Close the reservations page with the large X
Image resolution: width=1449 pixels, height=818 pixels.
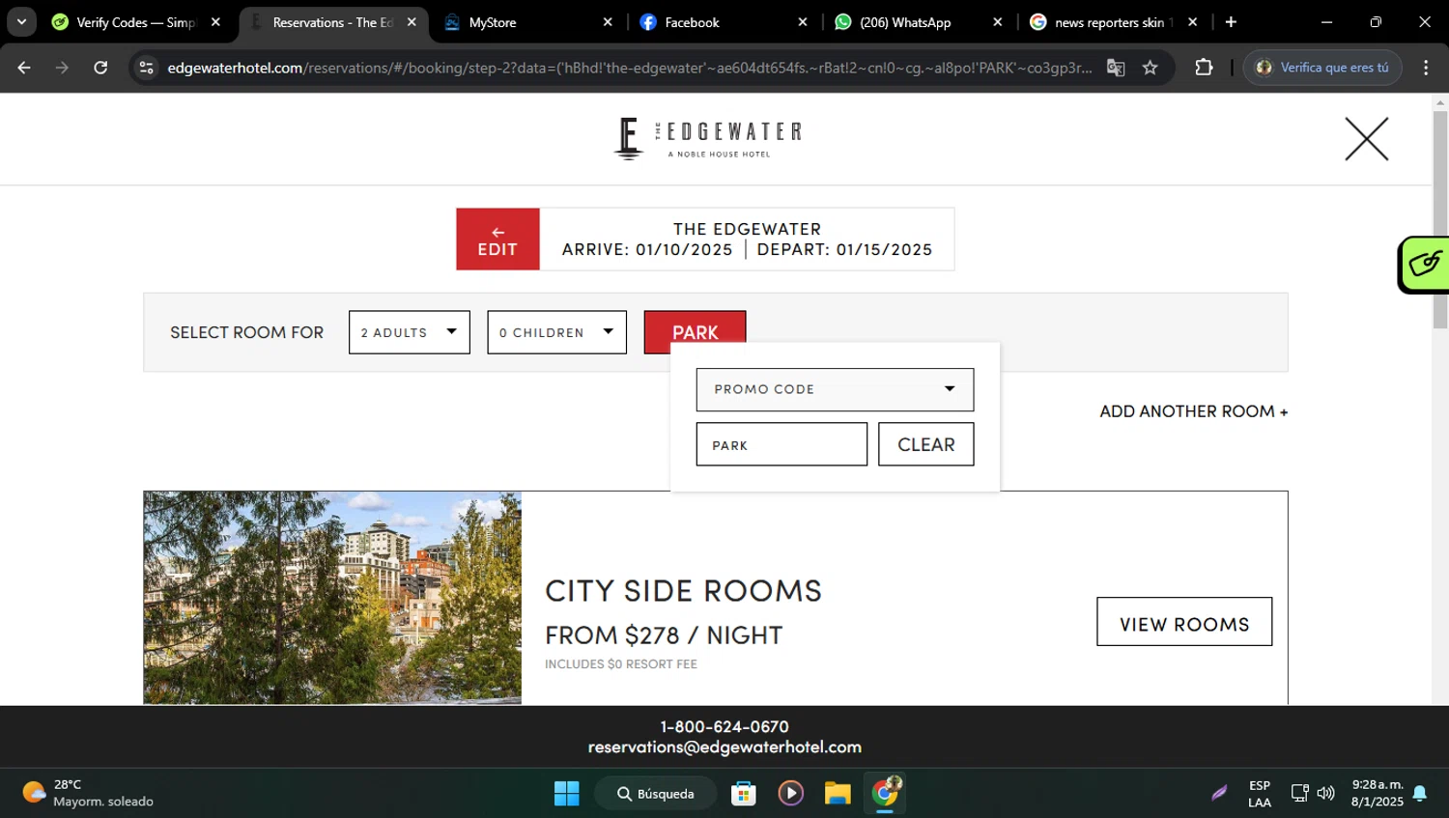coord(1366,139)
